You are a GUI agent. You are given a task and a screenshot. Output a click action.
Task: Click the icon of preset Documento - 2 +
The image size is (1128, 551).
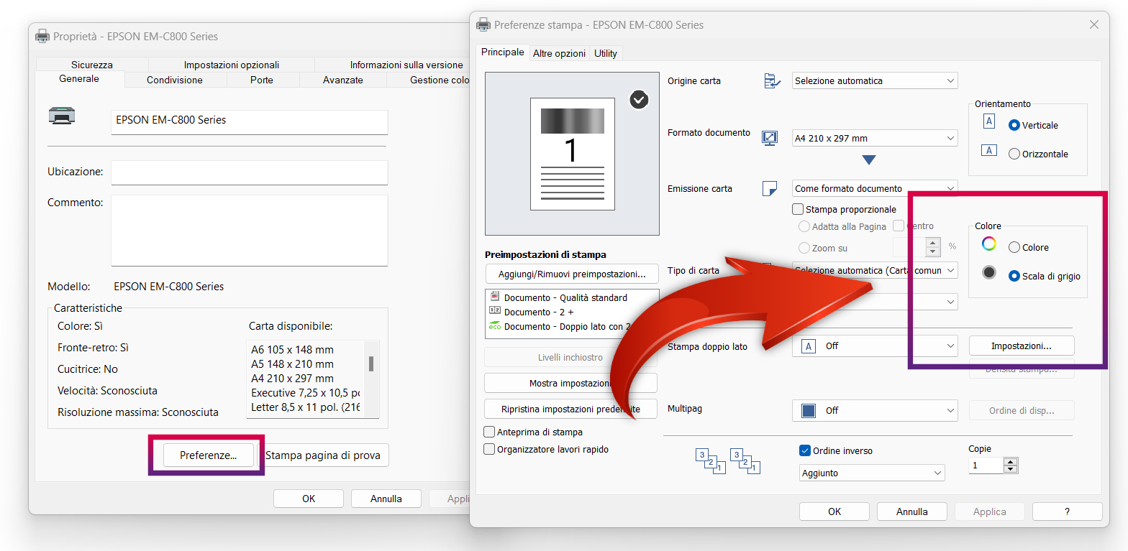click(495, 310)
